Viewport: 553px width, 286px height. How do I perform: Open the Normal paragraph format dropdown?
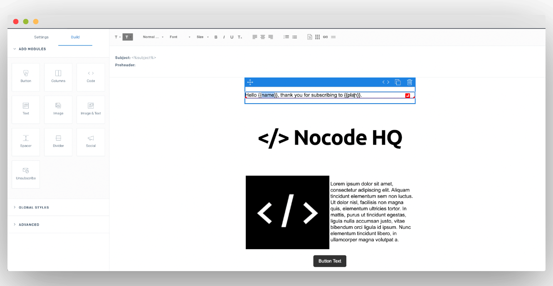click(x=153, y=37)
